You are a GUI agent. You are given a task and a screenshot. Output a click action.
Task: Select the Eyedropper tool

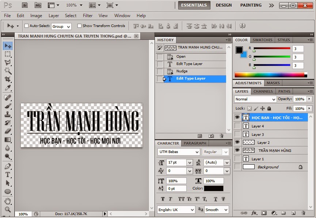coord(8,88)
